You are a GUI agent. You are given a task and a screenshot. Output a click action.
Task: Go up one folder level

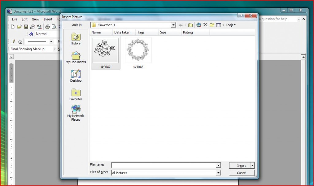[x=190, y=25]
